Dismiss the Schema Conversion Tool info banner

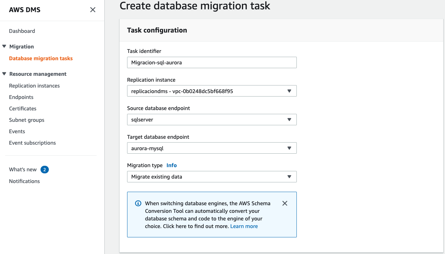(285, 203)
